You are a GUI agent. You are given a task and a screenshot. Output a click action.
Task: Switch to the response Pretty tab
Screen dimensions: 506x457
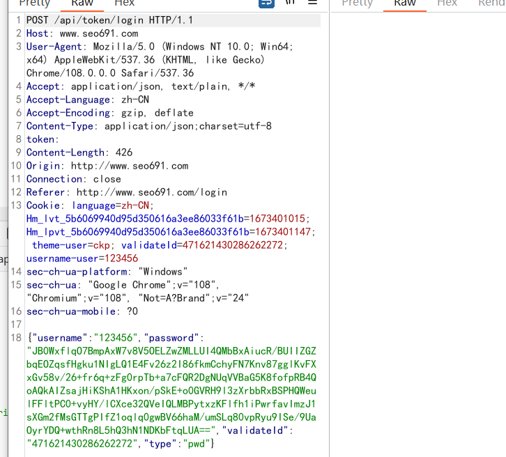358,3
